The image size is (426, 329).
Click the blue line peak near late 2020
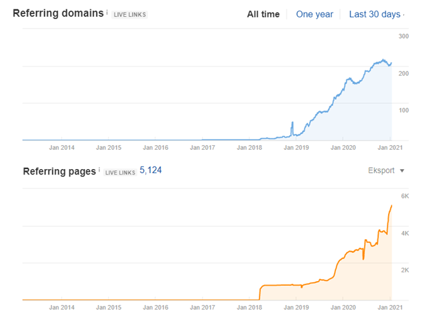click(x=383, y=60)
